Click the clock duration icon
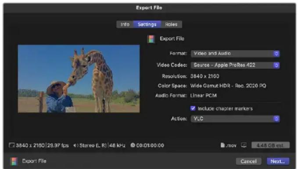This screenshot has height=169, width=298. 133,145
